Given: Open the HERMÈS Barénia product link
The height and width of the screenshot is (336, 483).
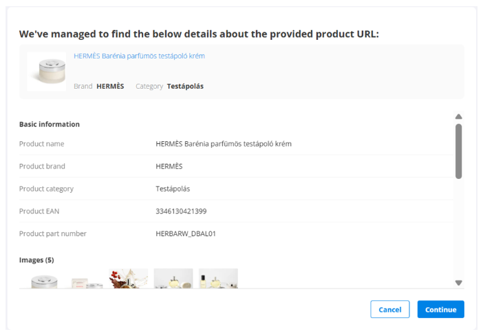Looking at the screenshot, I should pyautogui.click(x=139, y=56).
